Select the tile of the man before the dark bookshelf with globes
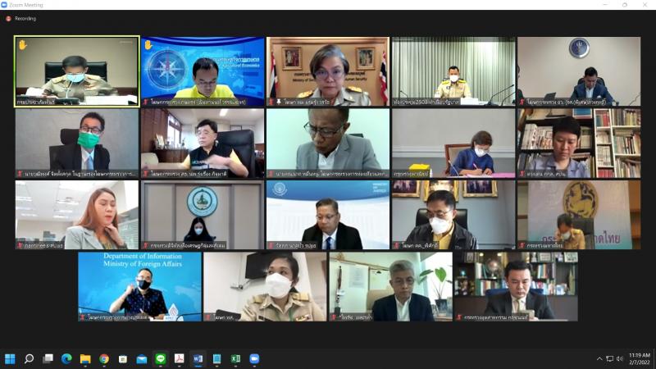The height and width of the screenshot is (369, 656). pyautogui.click(x=517, y=286)
